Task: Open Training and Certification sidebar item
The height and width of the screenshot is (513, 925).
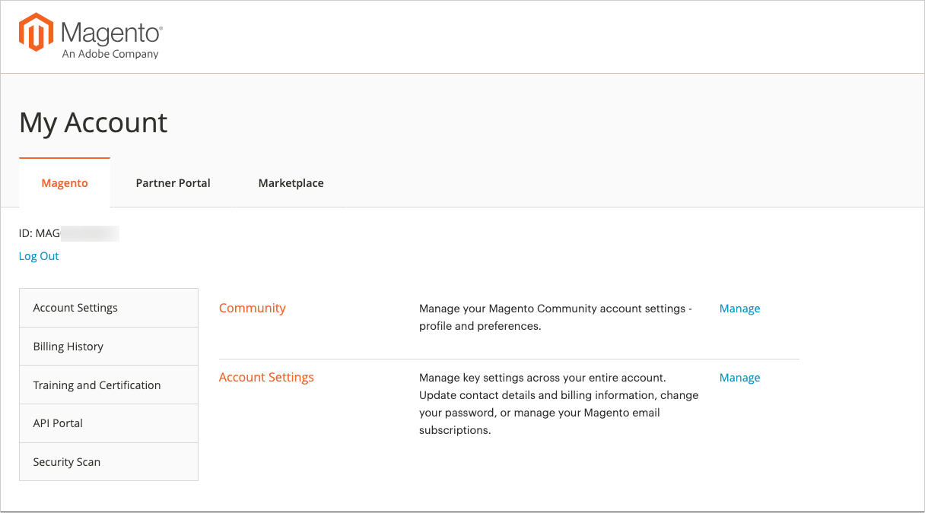Action: 97,385
